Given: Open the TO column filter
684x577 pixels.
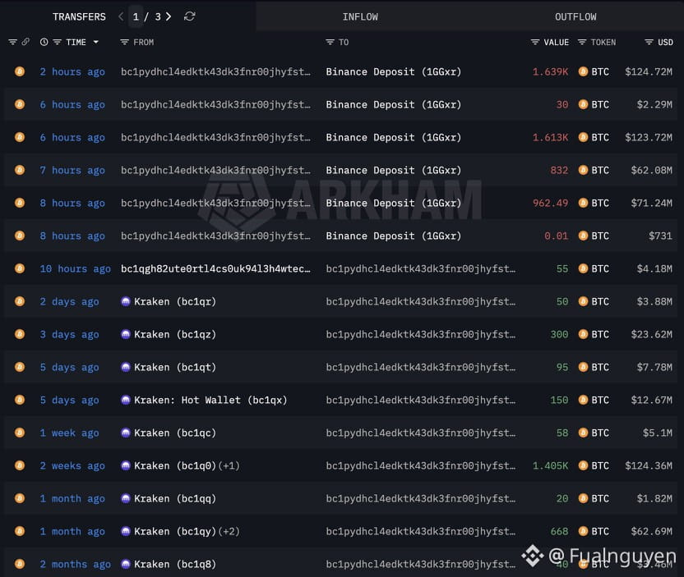Looking at the screenshot, I should tap(330, 42).
